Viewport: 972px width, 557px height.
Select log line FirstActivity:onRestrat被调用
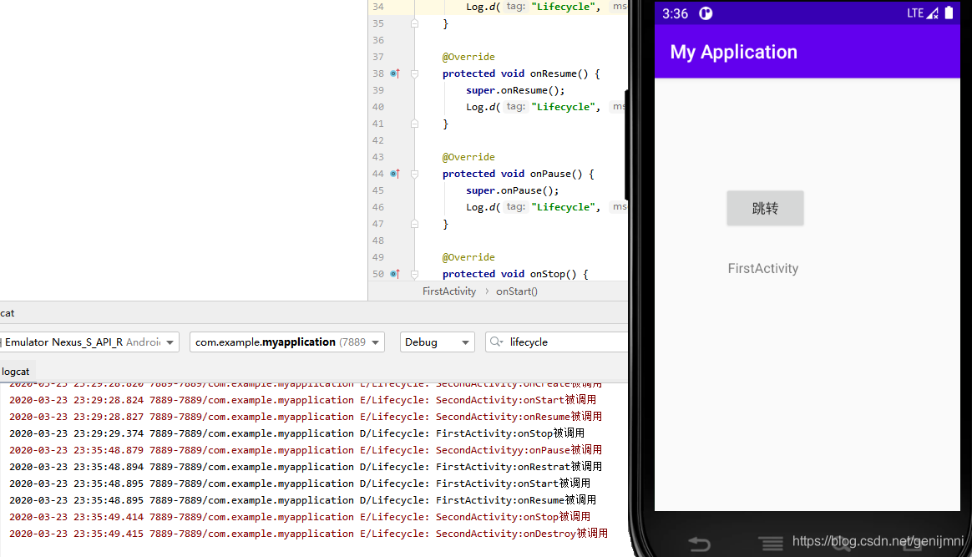(x=306, y=467)
